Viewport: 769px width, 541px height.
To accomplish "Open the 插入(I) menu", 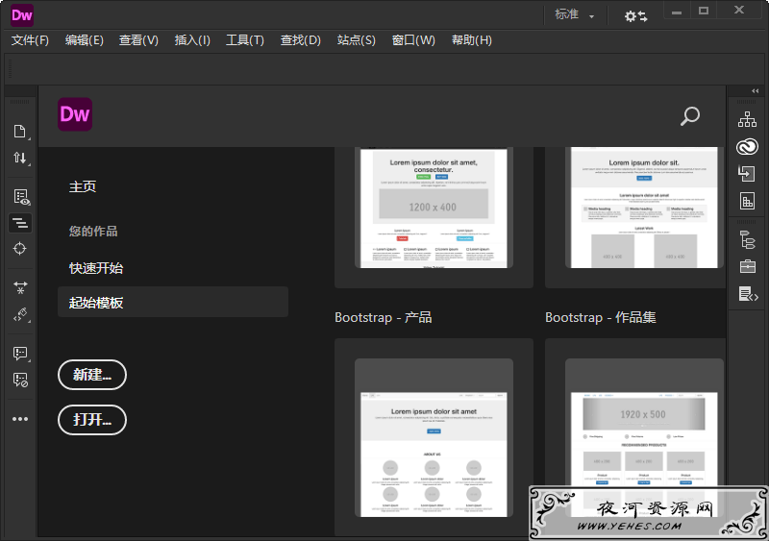I will [192, 40].
